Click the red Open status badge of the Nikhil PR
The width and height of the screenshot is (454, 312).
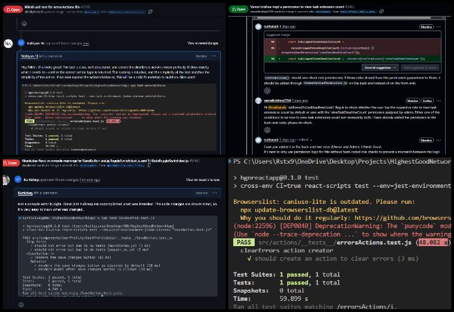[12, 10]
